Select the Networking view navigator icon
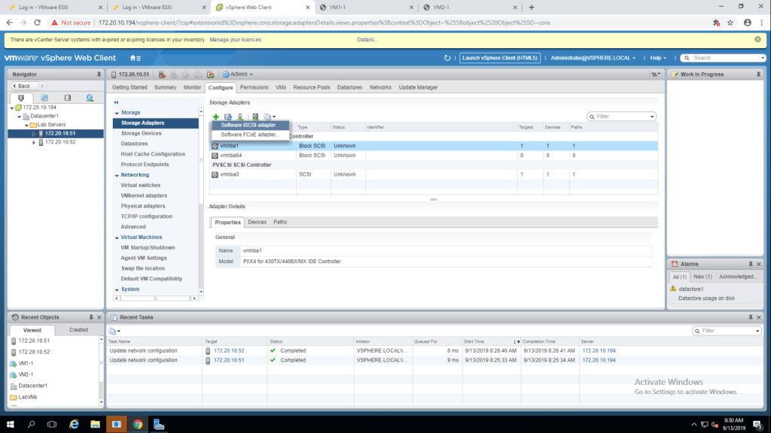Viewport: 771px width, 433px height. pos(90,98)
